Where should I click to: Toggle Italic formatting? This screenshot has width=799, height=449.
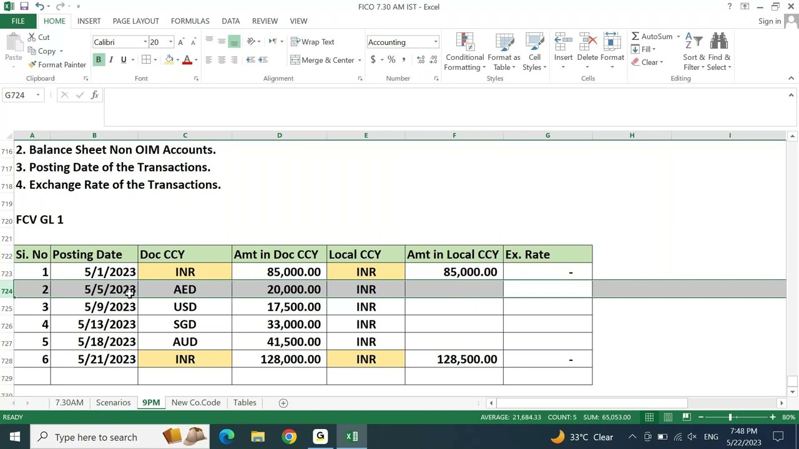[110, 60]
